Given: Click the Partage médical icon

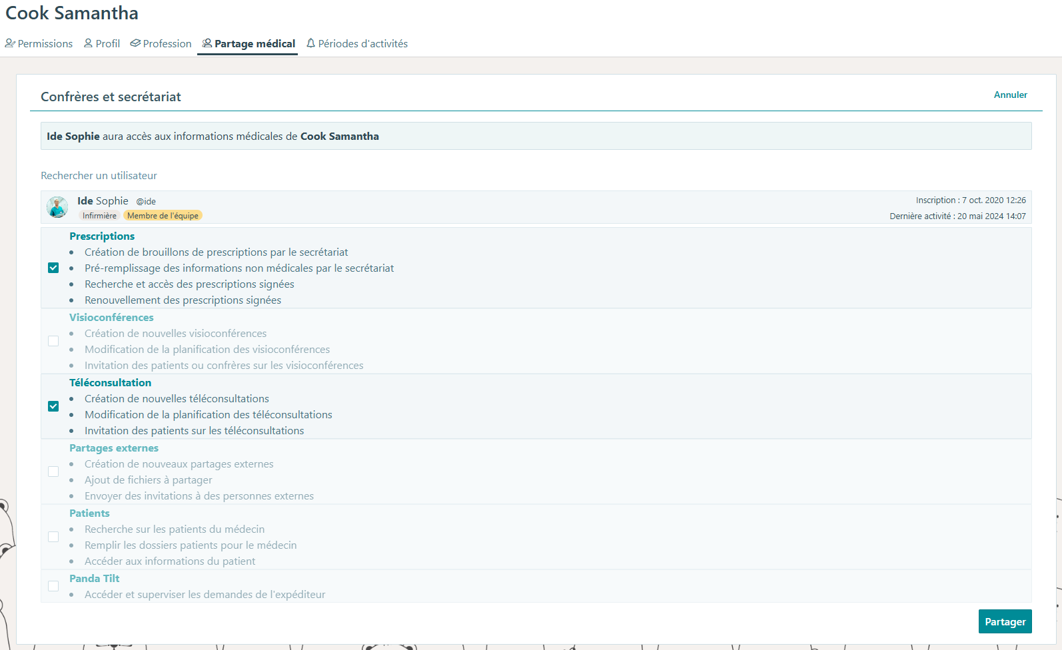Looking at the screenshot, I should 207,43.
